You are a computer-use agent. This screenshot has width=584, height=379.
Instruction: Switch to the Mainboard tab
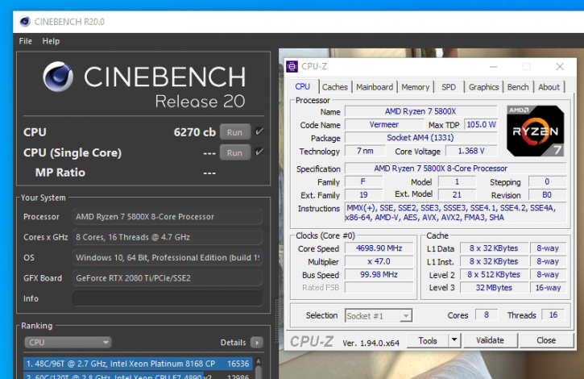(375, 87)
